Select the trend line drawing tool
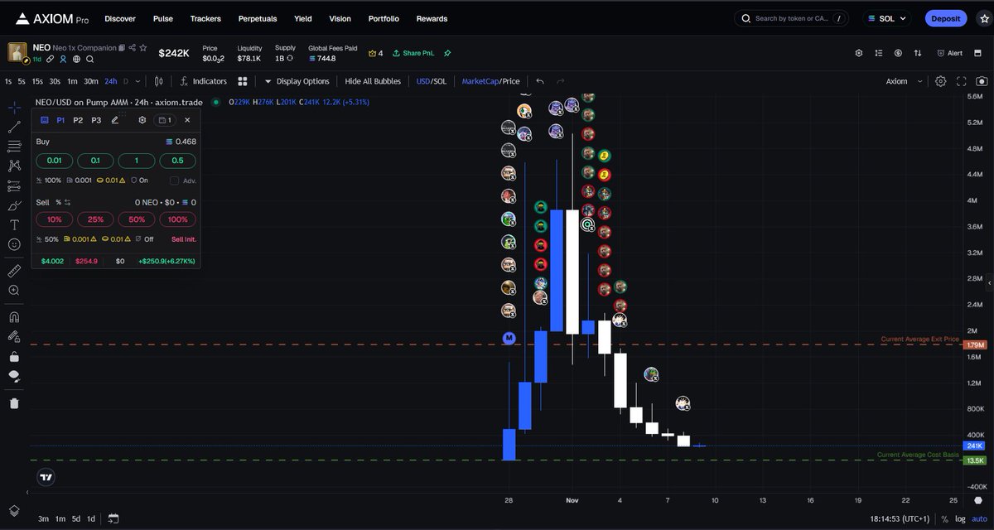This screenshot has width=994, height=530. [14, 127]
